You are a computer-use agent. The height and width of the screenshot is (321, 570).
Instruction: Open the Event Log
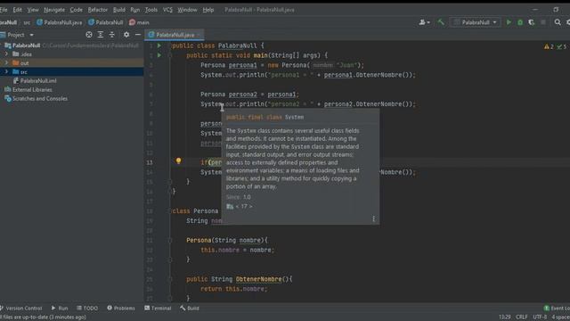[557, 309]
